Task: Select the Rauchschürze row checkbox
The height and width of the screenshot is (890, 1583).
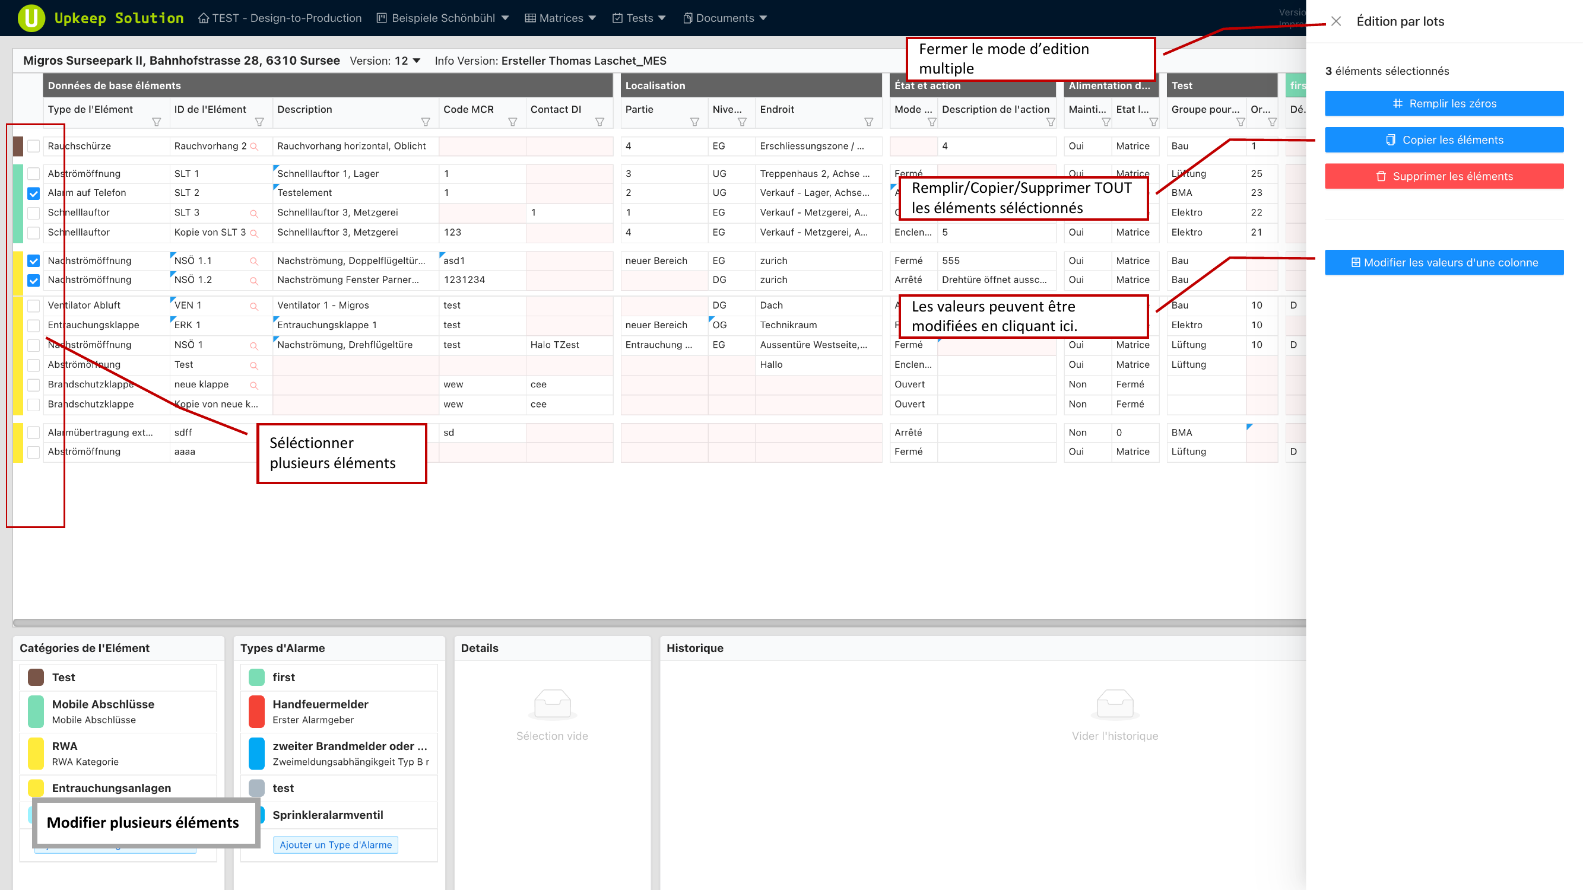Action: click(34, 146)
